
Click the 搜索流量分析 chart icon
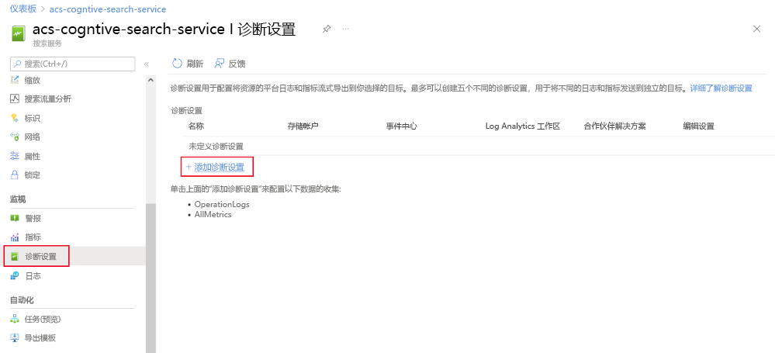pyautogui.click(x=15, y=99)
